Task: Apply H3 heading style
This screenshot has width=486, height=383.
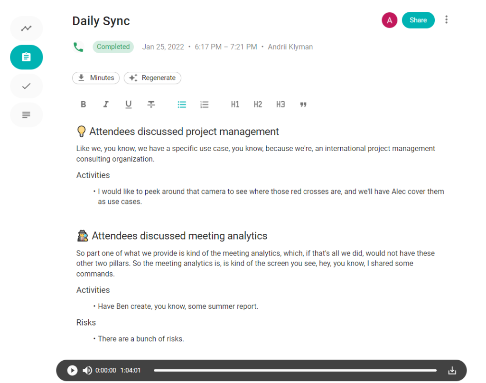Action: pyautogui.click(x=280, y=104)
